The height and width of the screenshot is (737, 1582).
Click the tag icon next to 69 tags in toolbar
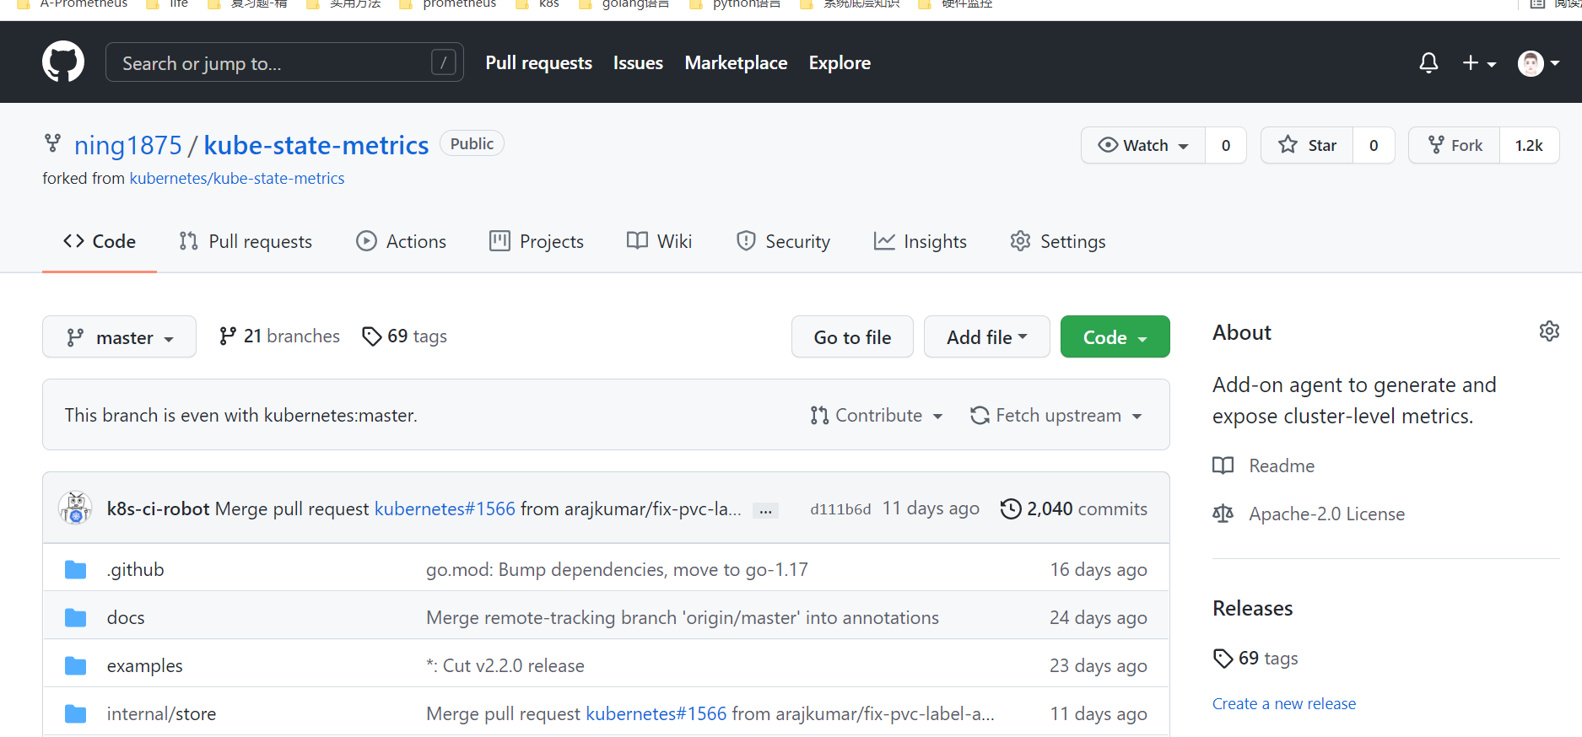pyautogui.click(x=371, y=336)
